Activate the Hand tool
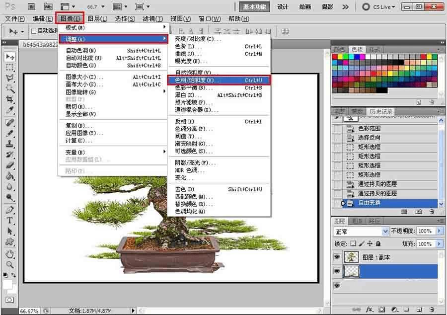Screen dimensions: 447x315 tap(9, 254)
